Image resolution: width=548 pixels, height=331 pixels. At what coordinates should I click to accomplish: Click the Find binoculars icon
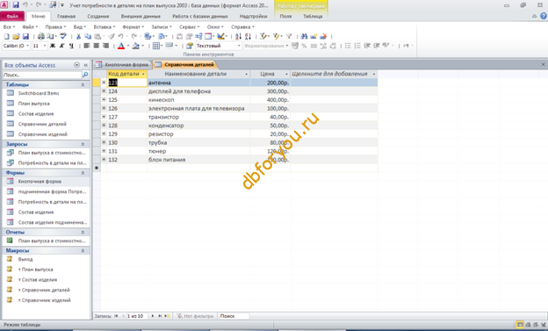coord(304,36)
